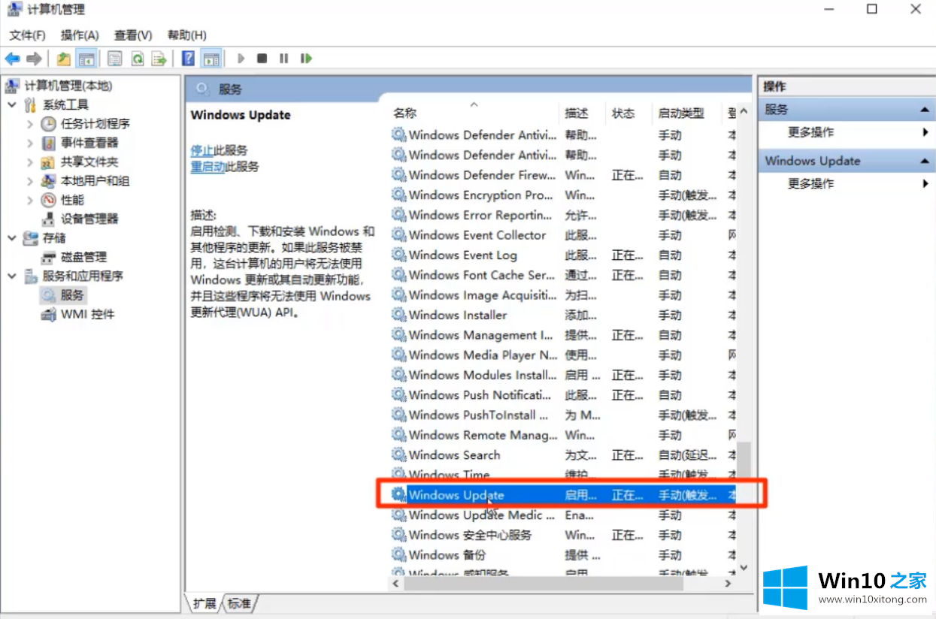Open 更多操作 under 服务 actions

pos(810,132)
